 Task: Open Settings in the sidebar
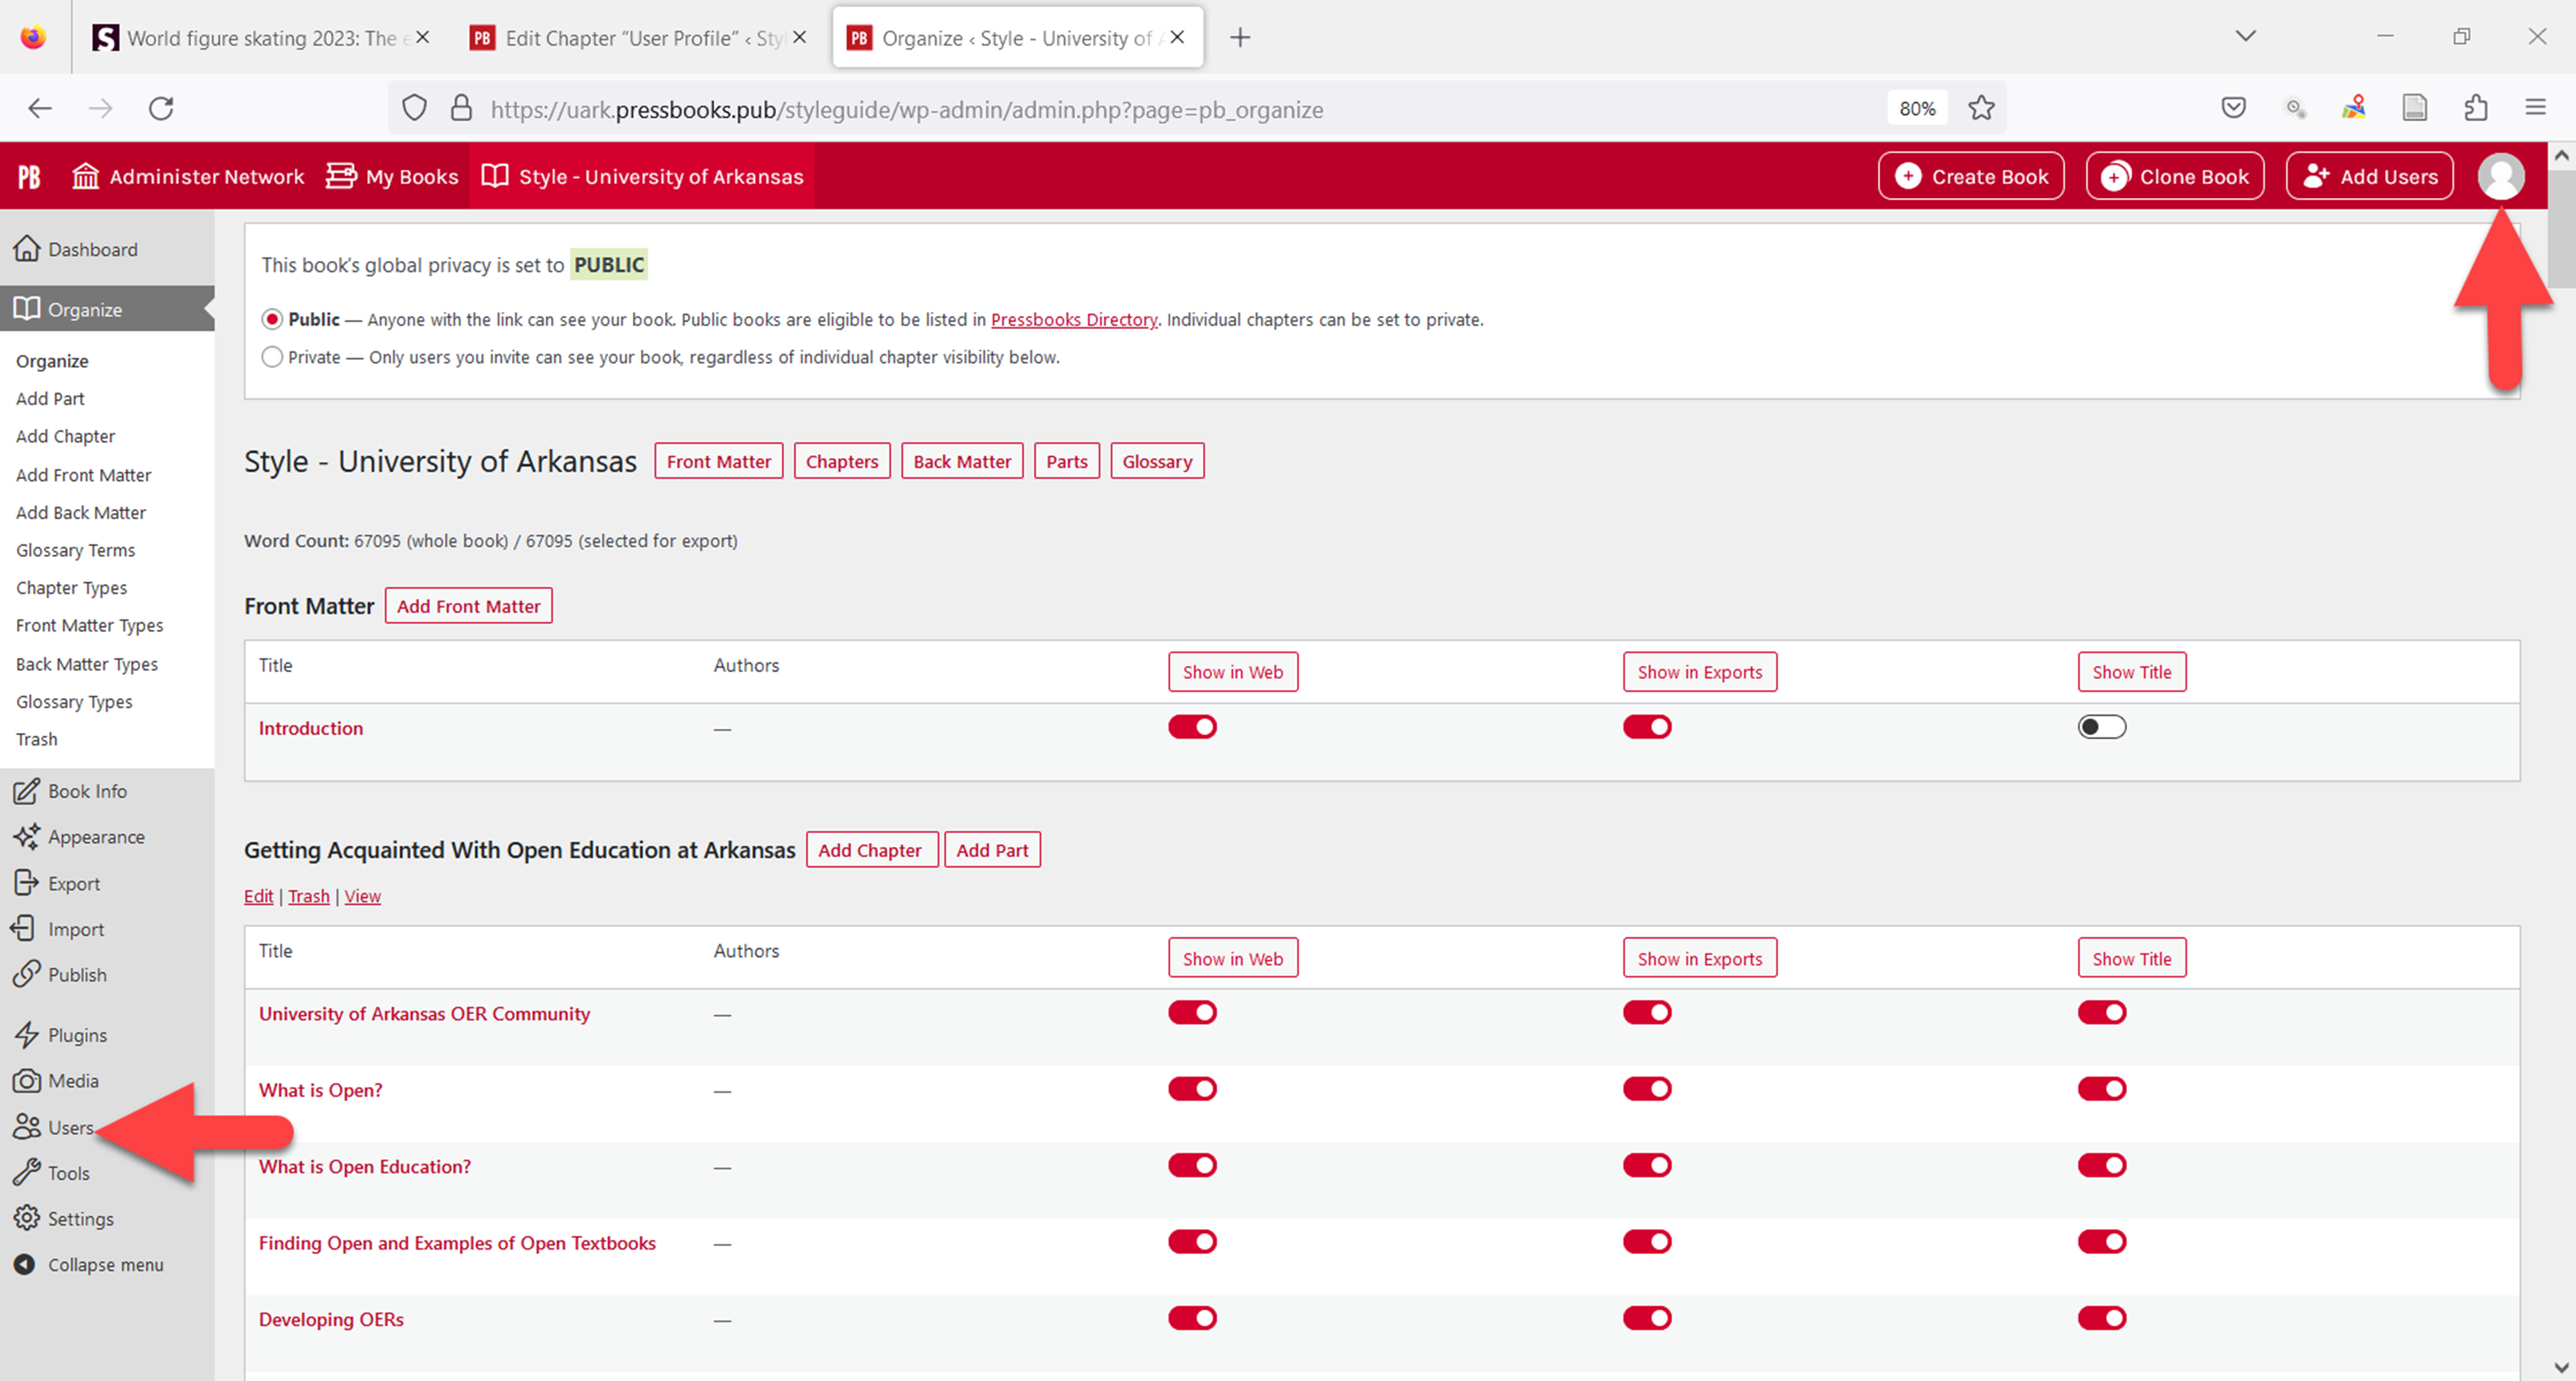[64, 1219]
